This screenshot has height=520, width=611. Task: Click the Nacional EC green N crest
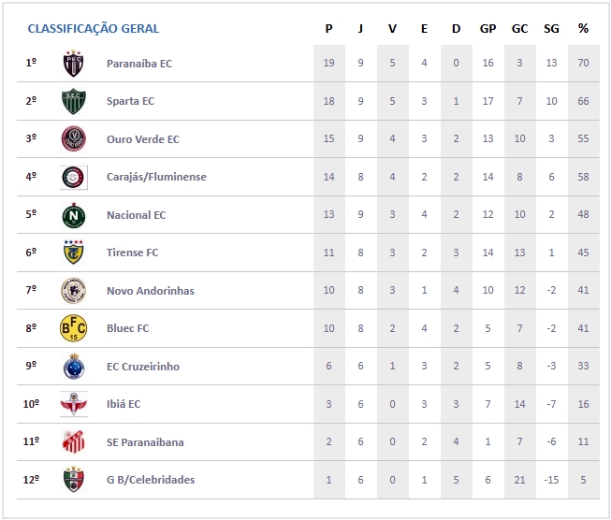[74, 215]
